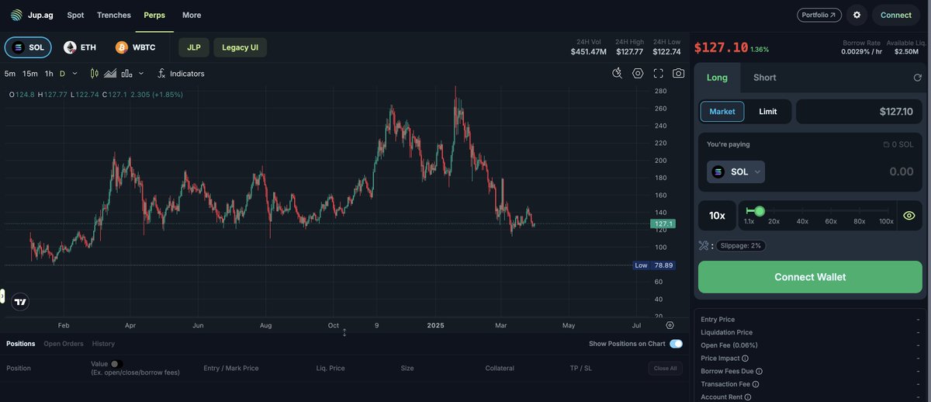The image size is (931, 402).
Task: Expand the chart style dropdown arrow
Action: (x=140, y=74)
